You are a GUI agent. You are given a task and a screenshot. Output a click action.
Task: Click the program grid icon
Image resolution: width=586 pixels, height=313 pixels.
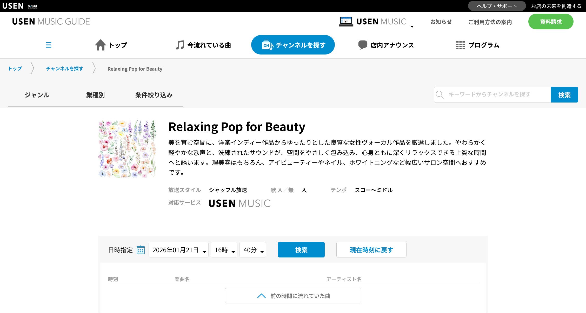click(460, 45)
